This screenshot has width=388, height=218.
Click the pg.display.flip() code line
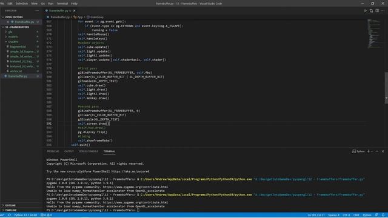93,132
